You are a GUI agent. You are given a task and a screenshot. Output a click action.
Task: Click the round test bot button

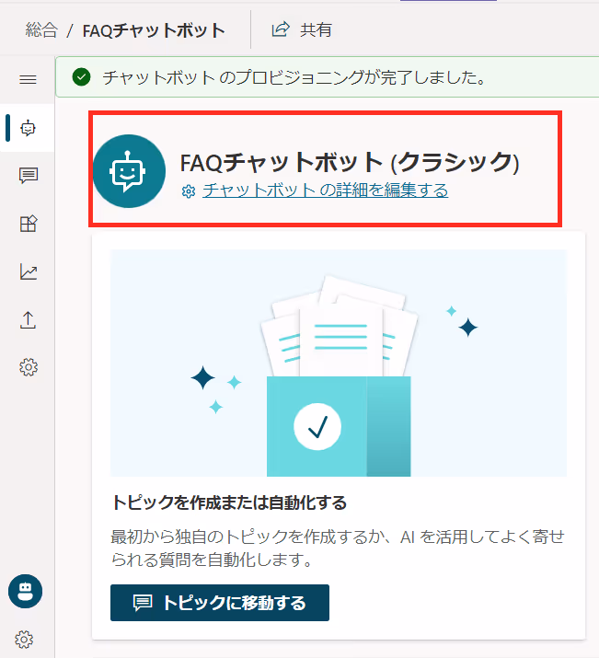[x=25, y=591]
